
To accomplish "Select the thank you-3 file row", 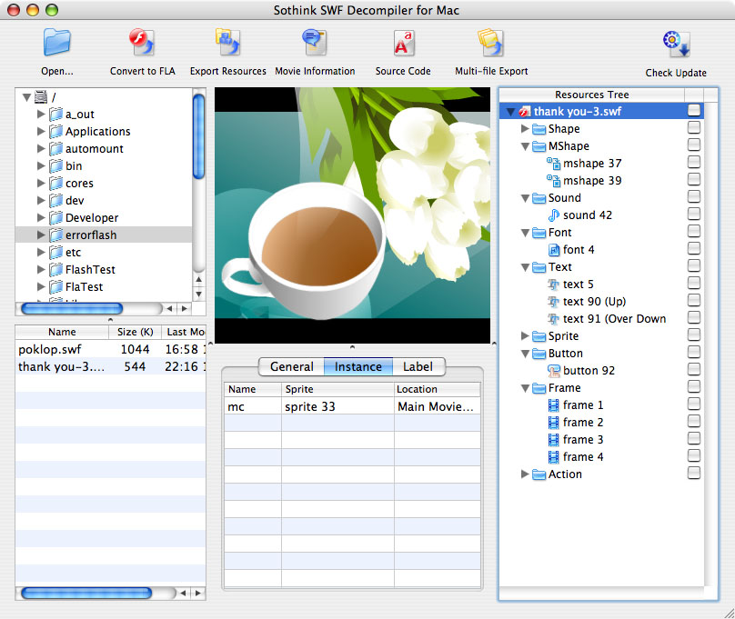I will (x=111, y=366).
